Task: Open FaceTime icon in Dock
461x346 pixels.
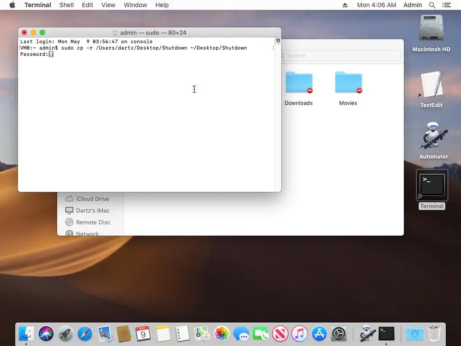Action: (261, 334)
